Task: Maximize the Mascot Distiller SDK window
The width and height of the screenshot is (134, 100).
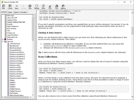Action: tap(125, 2)
